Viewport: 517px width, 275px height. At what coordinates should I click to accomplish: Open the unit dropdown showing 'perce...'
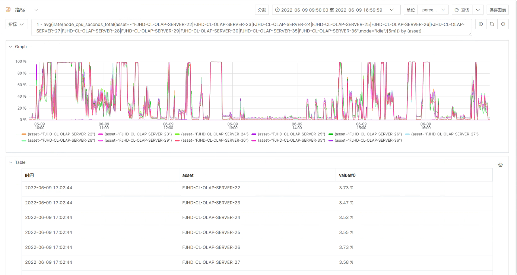tap(433, 10)
